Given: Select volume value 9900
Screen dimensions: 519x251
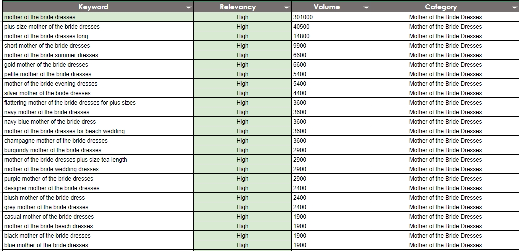Looking at the screenshot, I should coord(331,46).
